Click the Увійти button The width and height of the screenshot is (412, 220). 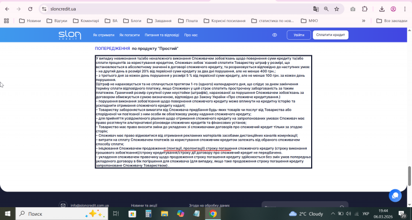[299, 35]
